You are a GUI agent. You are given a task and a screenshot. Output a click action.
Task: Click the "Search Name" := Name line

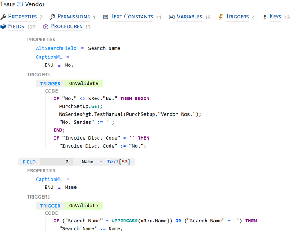click(x=91, y=229)
